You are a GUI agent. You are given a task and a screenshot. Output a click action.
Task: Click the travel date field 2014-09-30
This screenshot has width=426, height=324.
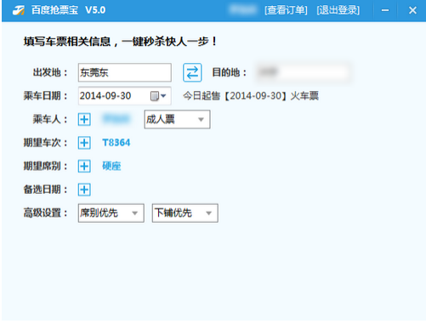[x=125, y=96]
